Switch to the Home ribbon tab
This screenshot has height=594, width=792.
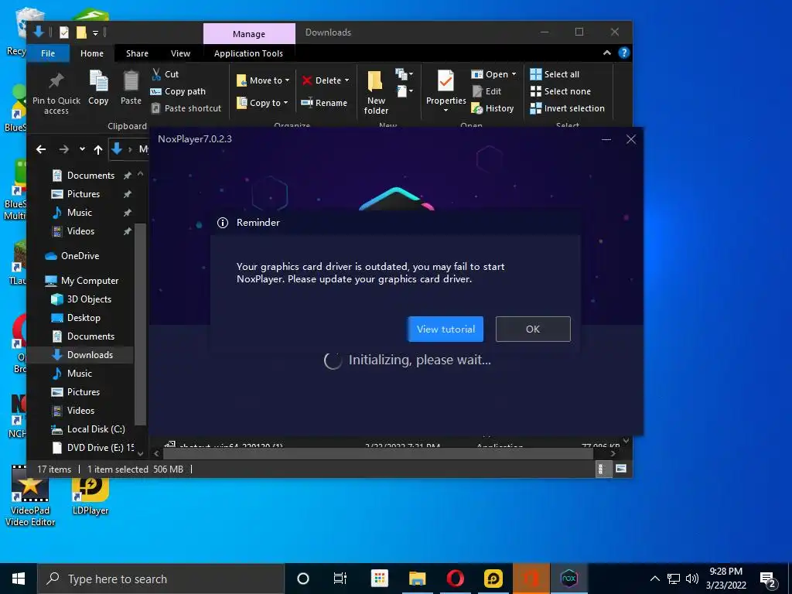[x=91, y=53]
